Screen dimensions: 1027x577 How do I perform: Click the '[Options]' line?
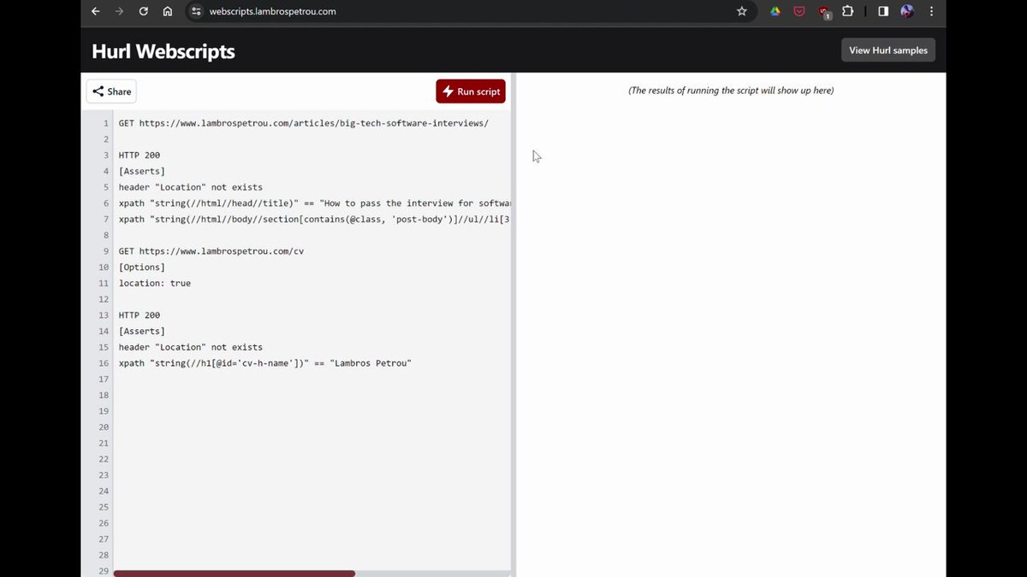click(x=142, y=267)
